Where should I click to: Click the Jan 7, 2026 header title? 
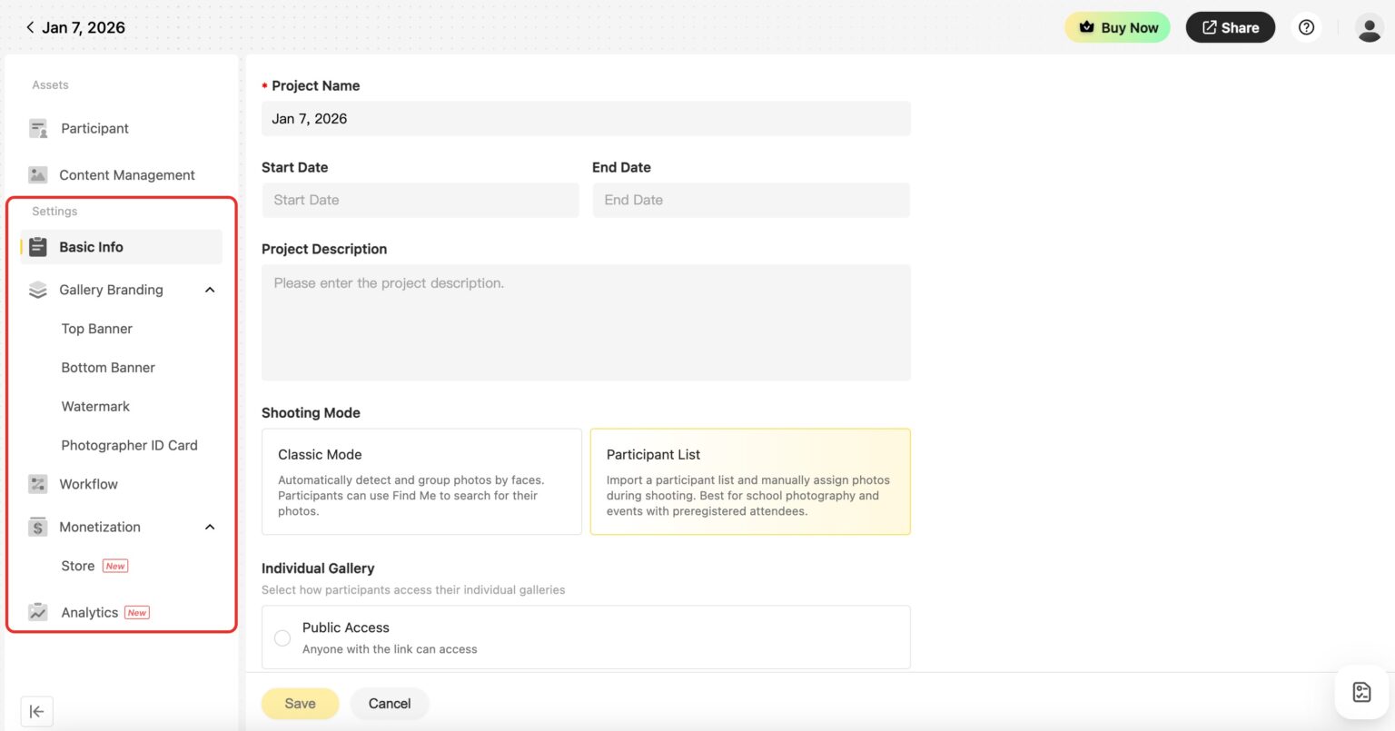tap(84, 27)
